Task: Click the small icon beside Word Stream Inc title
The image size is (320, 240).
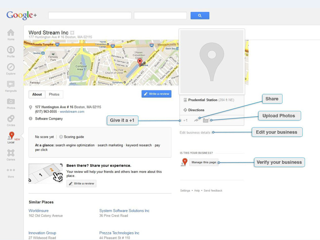Action: coord(72,32)
